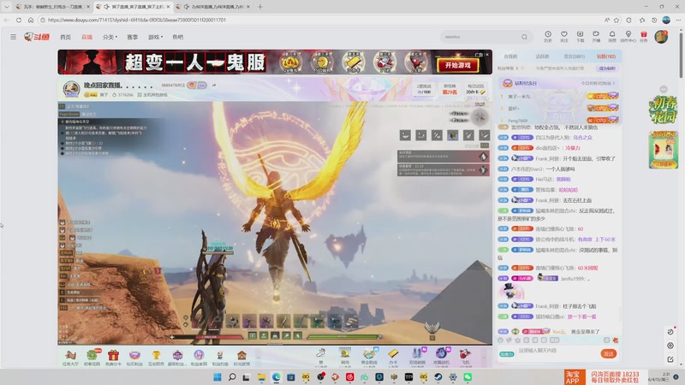Open the notifications bell icon
This screenshot has width=685, height=385.
(x=612, y=34)
